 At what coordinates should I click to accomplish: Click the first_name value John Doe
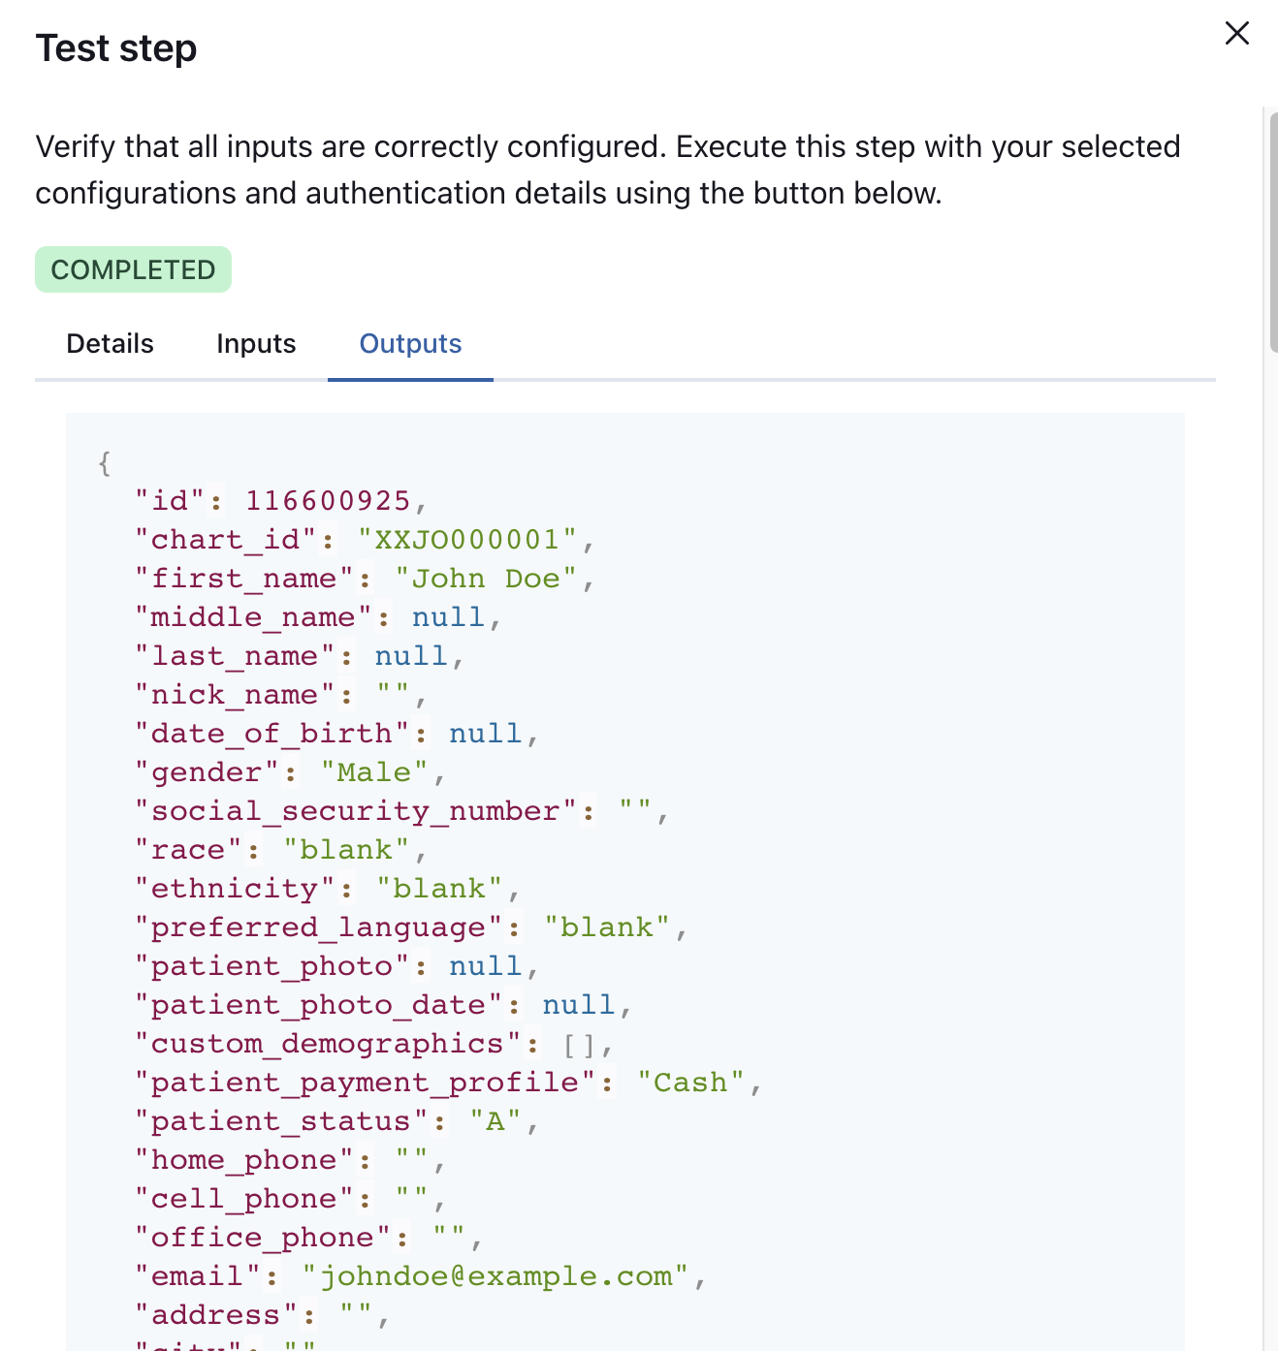[x=486, y=579]
